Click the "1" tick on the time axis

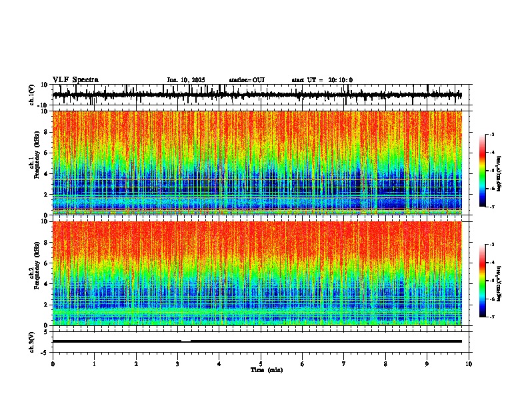click(94, 364)
